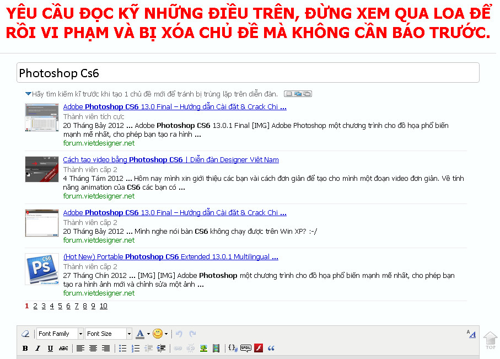The height and width of the screenshot is (359, 500).
Task: Click the current page number 1
Action: click(x=27, y=306)
